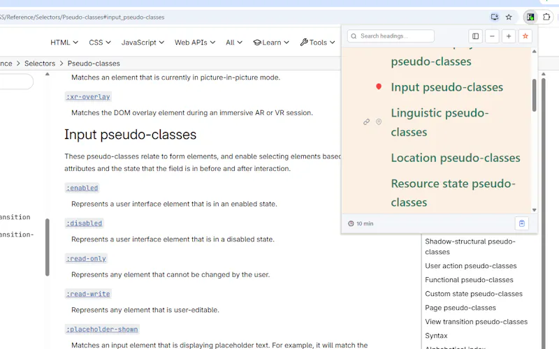
Task: Open the :xr-overlay link
Action: pos(88,96)
